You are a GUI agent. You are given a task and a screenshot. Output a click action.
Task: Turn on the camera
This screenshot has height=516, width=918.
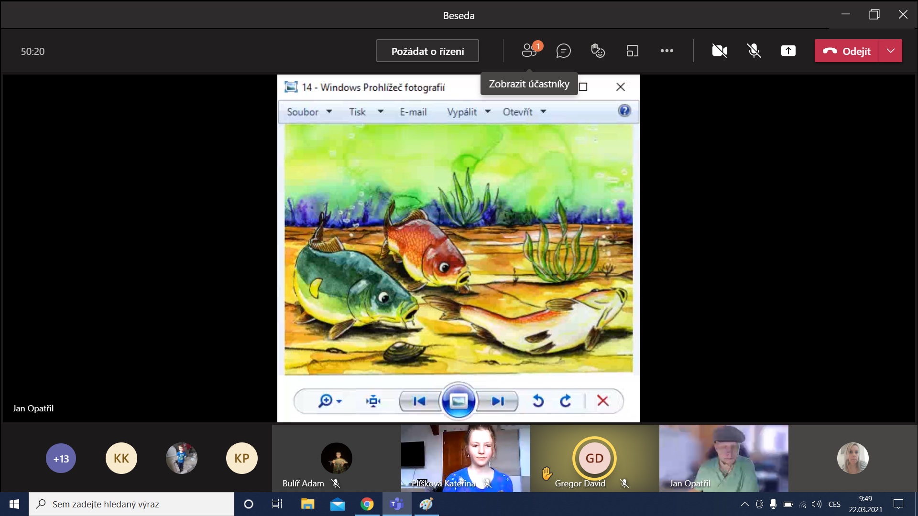(x=719, y=51)
